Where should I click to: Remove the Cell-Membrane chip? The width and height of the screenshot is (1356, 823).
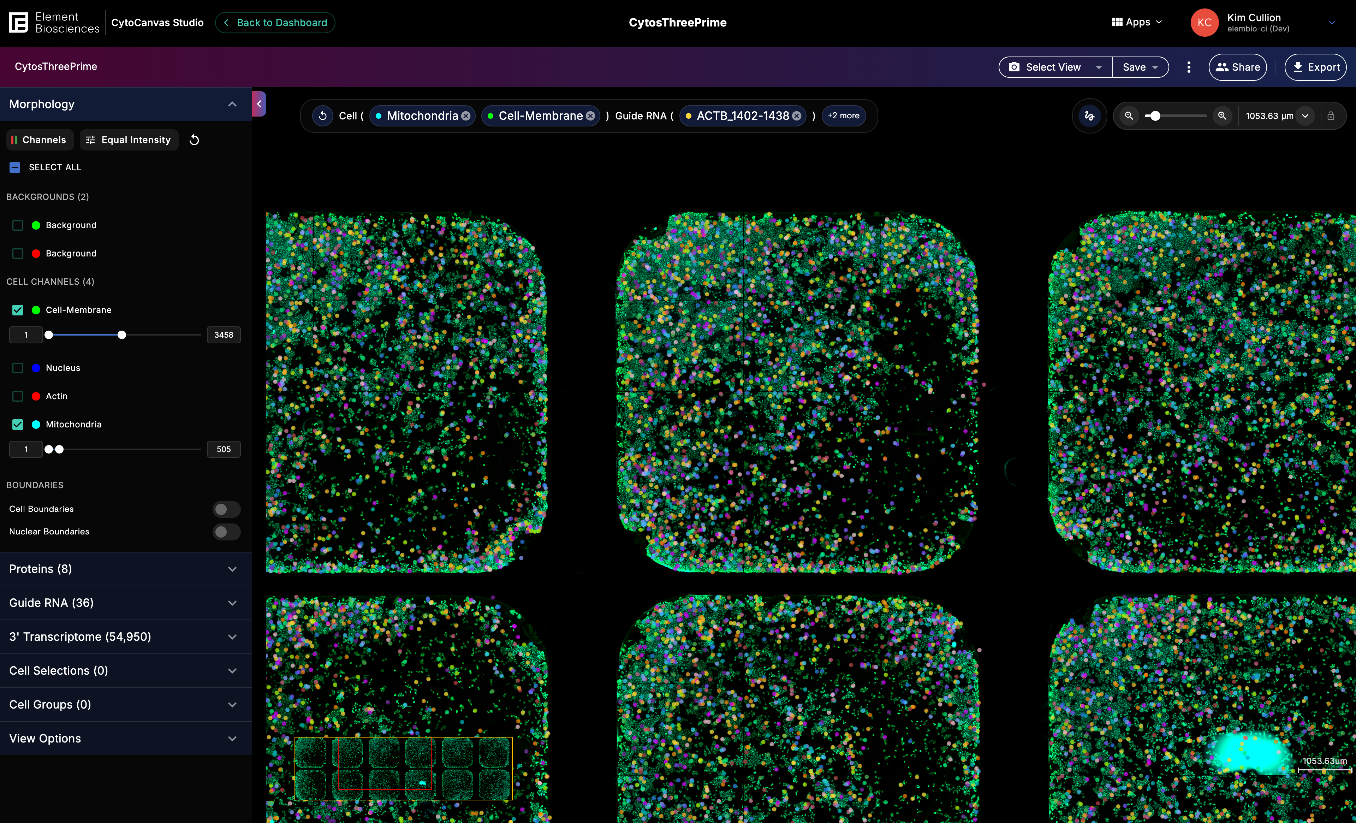point(590,116)
